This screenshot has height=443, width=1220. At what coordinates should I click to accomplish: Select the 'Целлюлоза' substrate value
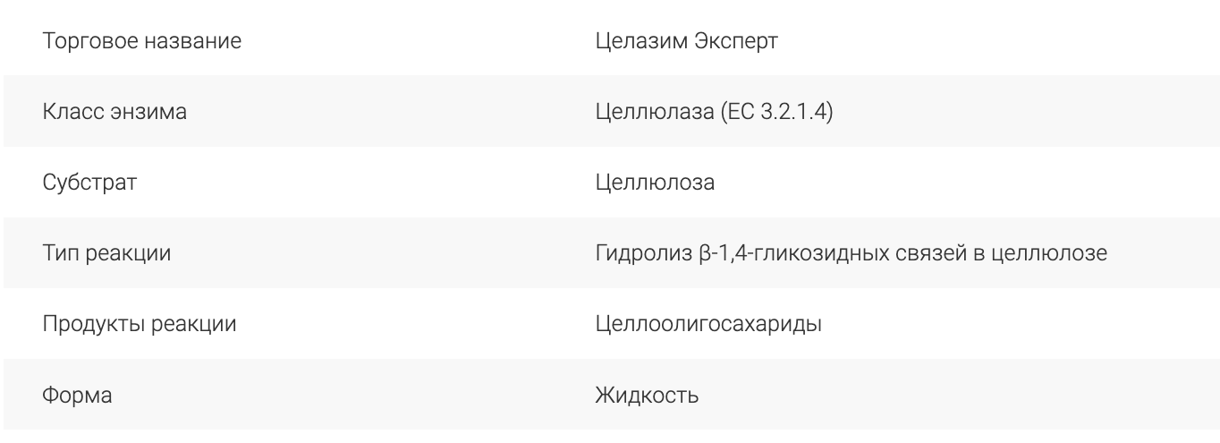pos(655,183)
